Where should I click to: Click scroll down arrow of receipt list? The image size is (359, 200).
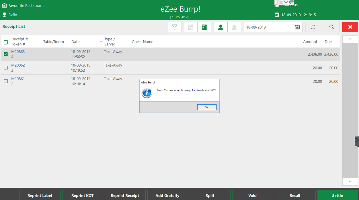click(x=350, y=182)
